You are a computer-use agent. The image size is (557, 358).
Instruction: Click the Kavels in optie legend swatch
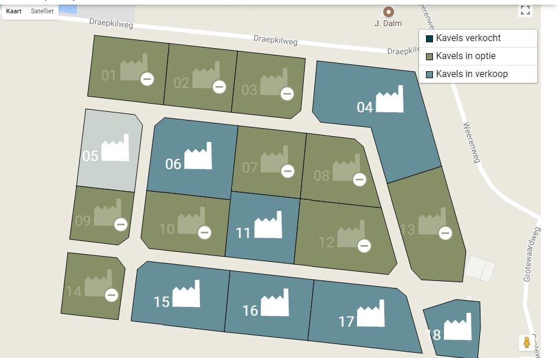(429, 56)
